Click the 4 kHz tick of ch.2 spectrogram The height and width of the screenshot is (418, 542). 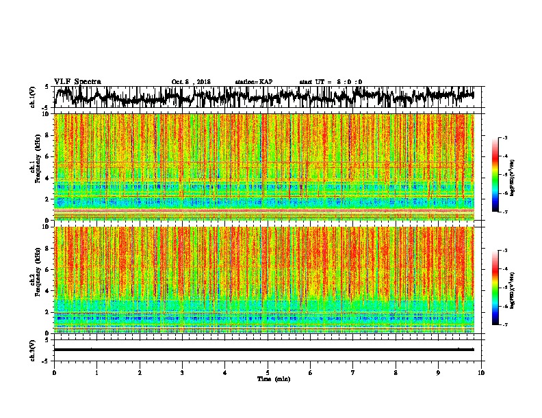pos(48,291)
